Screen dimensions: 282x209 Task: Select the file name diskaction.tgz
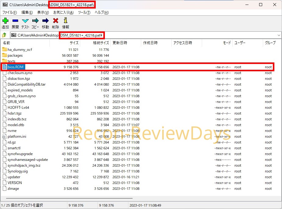click(x=19, y=79)
